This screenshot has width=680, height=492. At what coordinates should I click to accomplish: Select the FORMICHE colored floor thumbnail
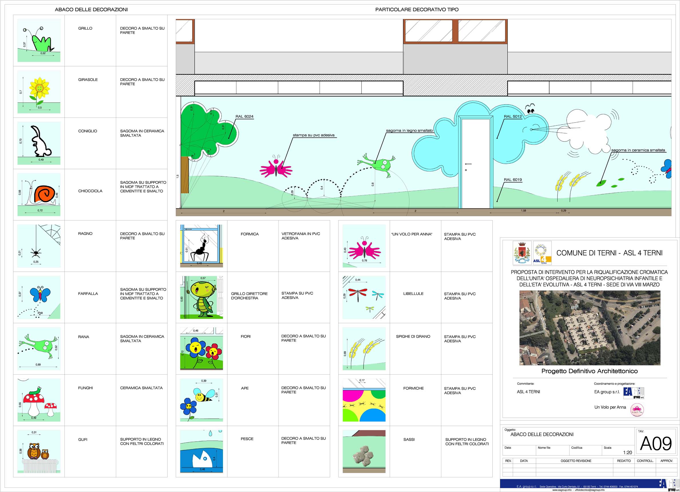pos(364,400)
